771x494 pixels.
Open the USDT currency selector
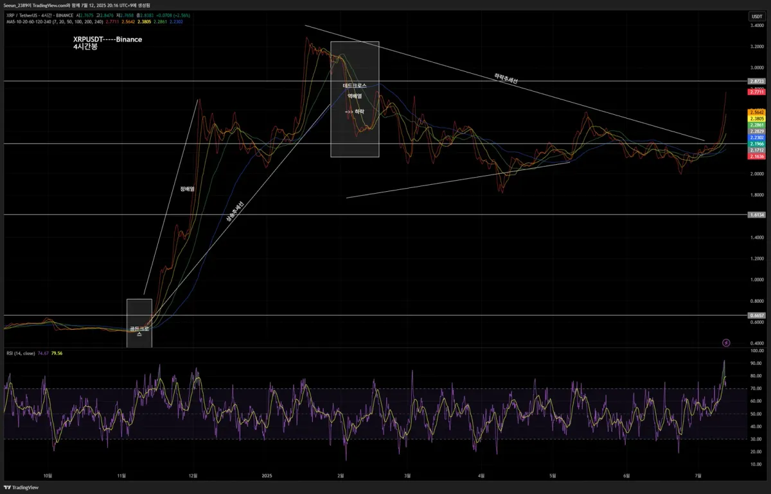[x=756, y=17]
